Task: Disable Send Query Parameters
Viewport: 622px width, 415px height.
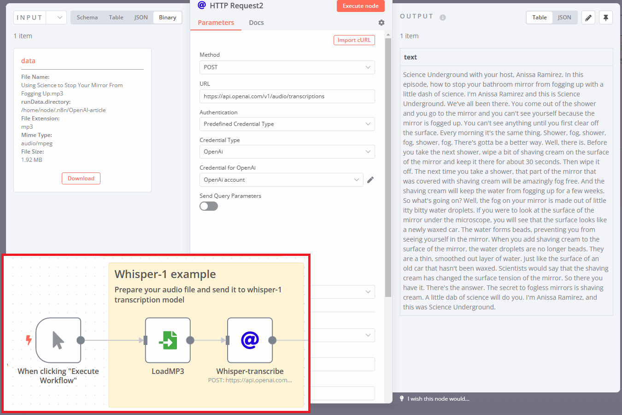Action: pyautogui.click(x=209, y=206)
